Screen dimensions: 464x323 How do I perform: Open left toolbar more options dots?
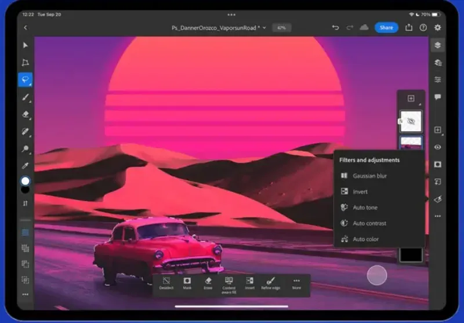pyautogui.click(x=26, y=295)
